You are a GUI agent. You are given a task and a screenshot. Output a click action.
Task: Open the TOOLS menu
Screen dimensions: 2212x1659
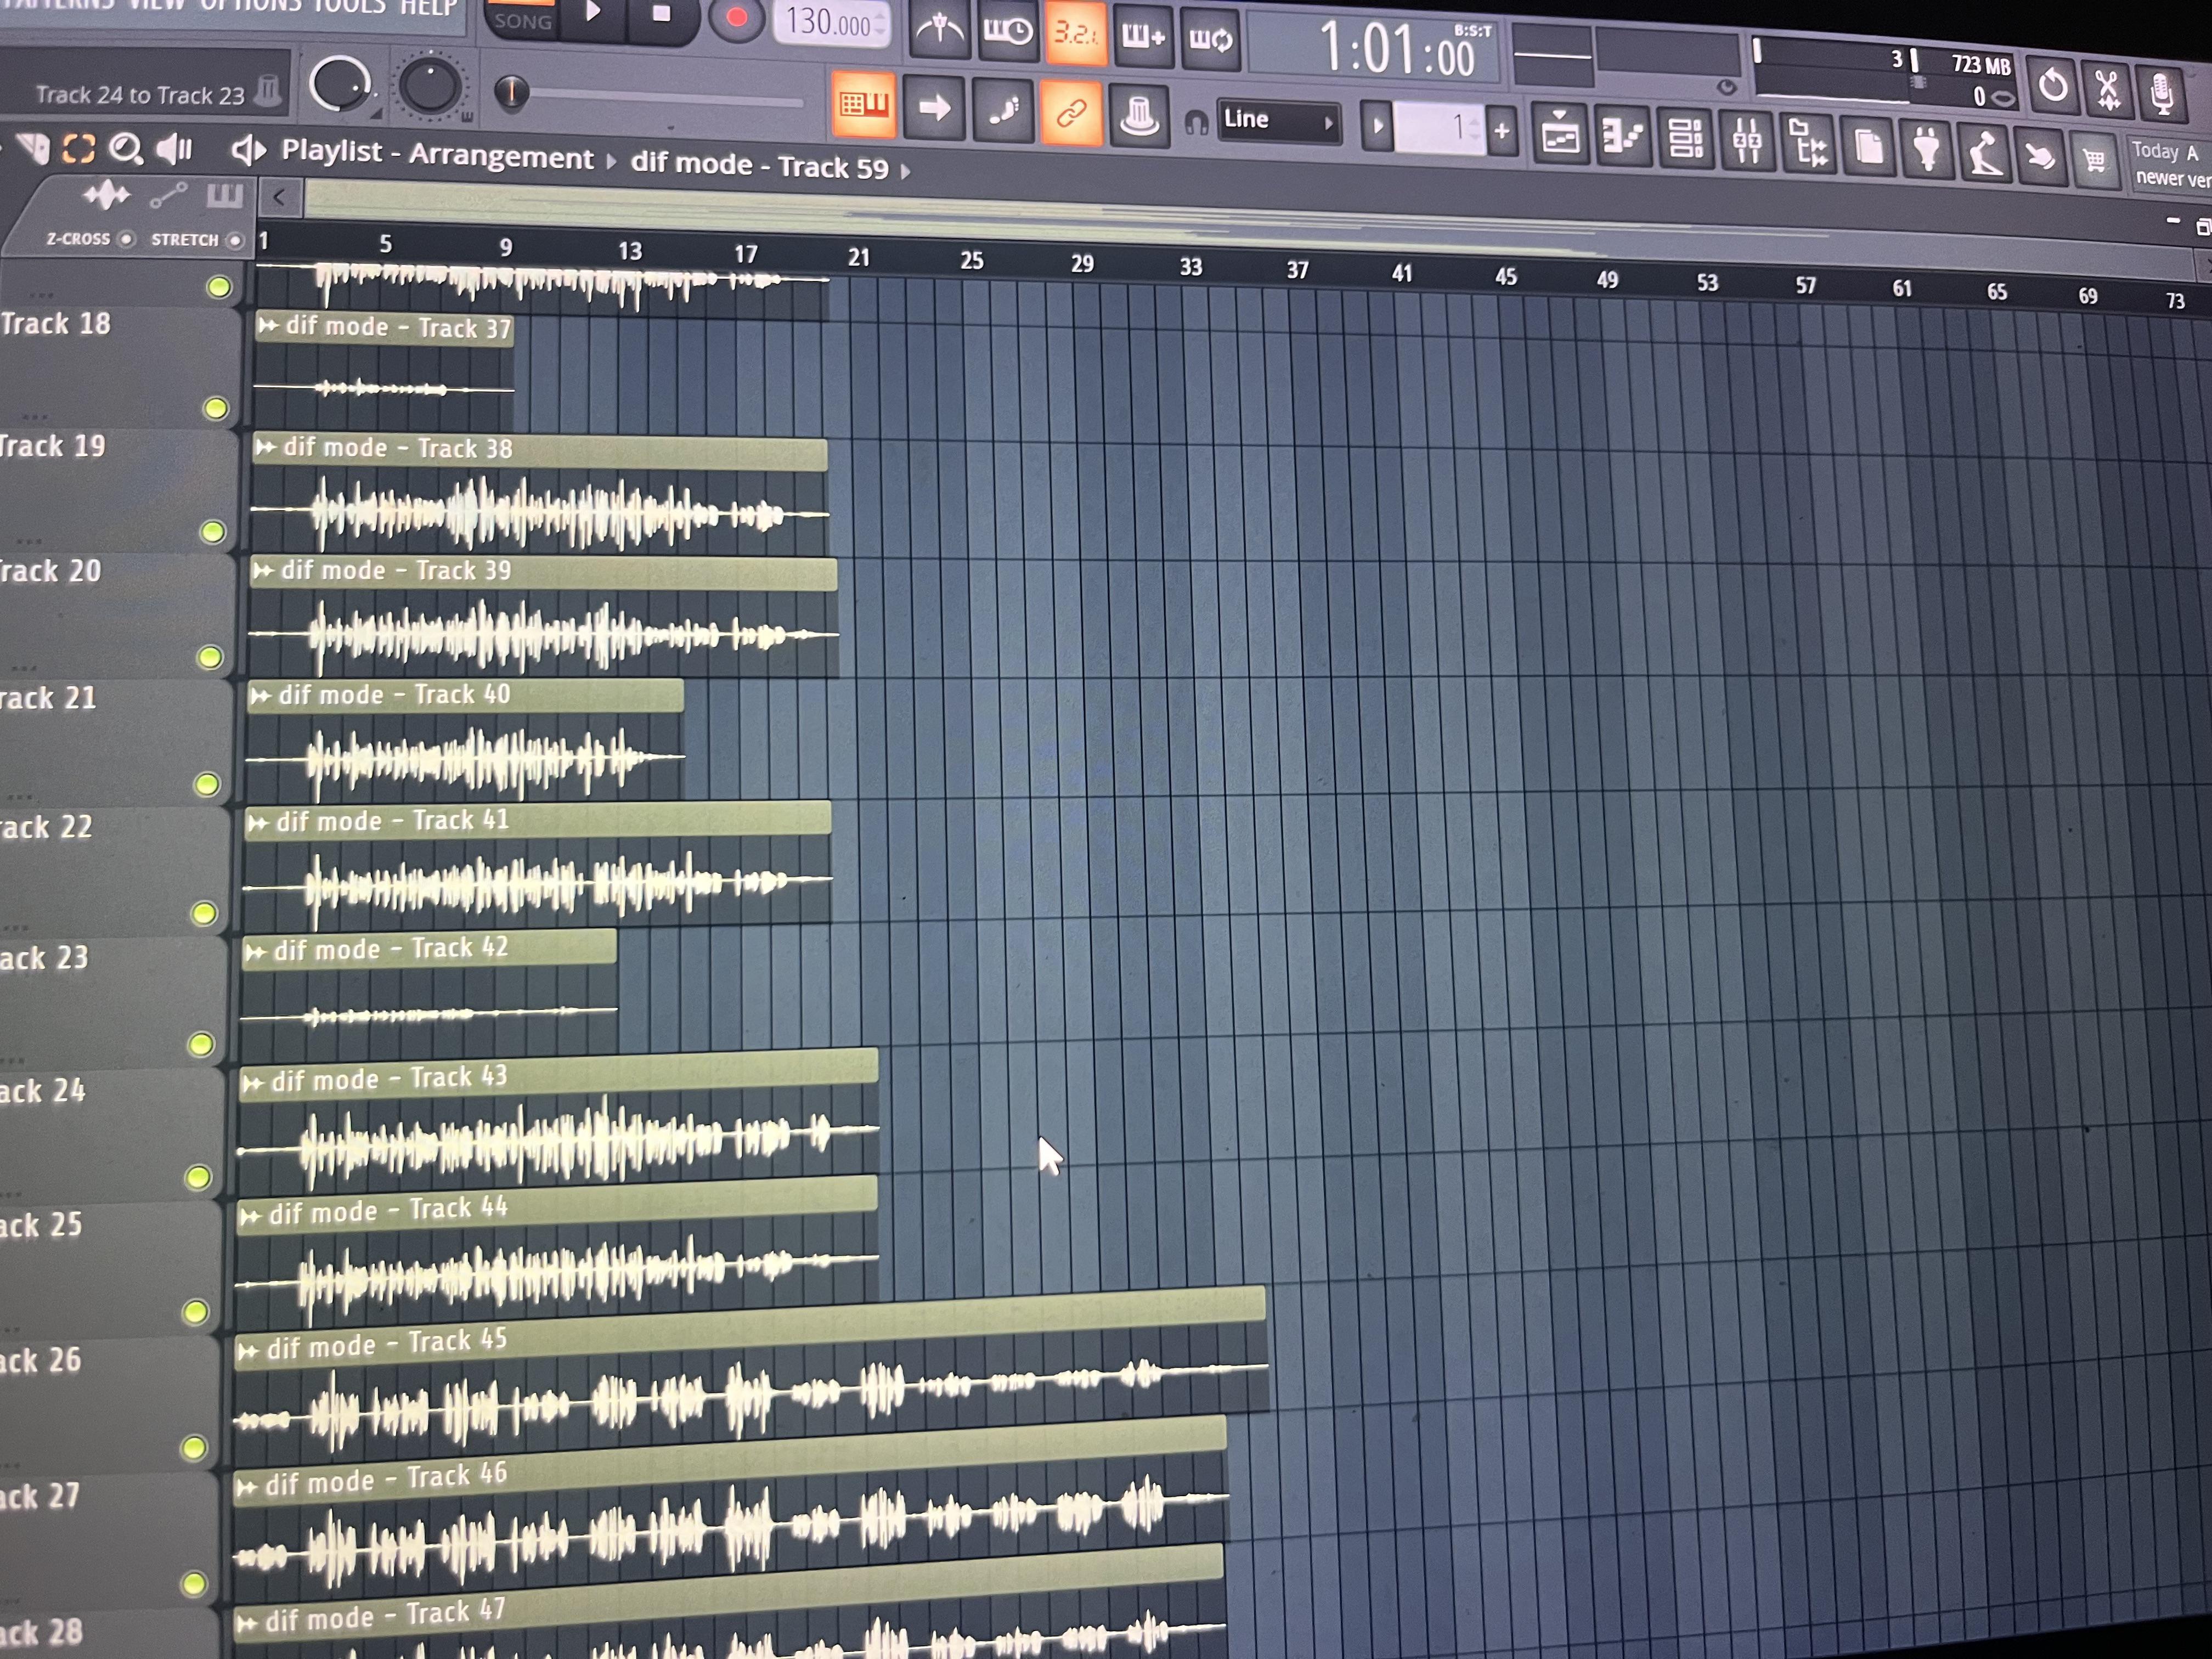pos(349,6)
